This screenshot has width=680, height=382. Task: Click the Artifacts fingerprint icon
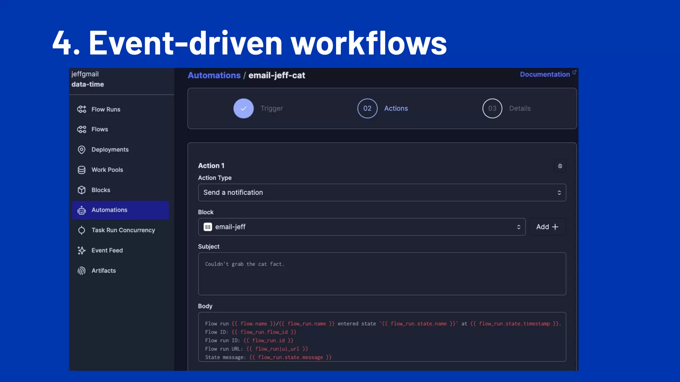[81, 271]
